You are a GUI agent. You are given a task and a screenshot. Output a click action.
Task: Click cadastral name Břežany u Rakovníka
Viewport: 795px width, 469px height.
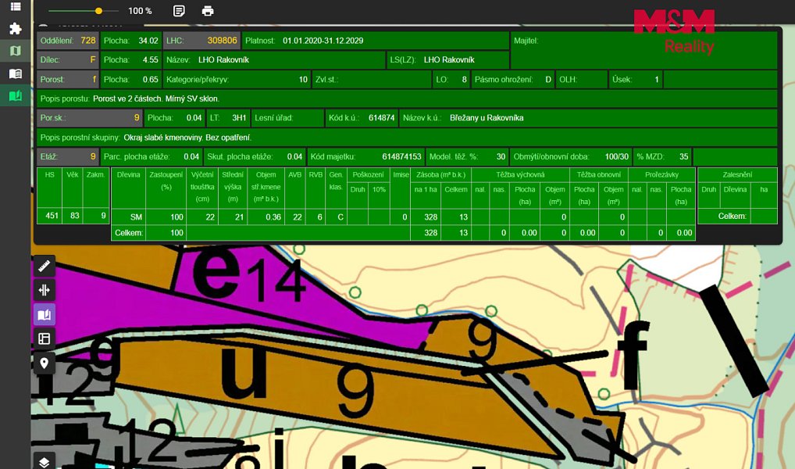click(487, 118)
